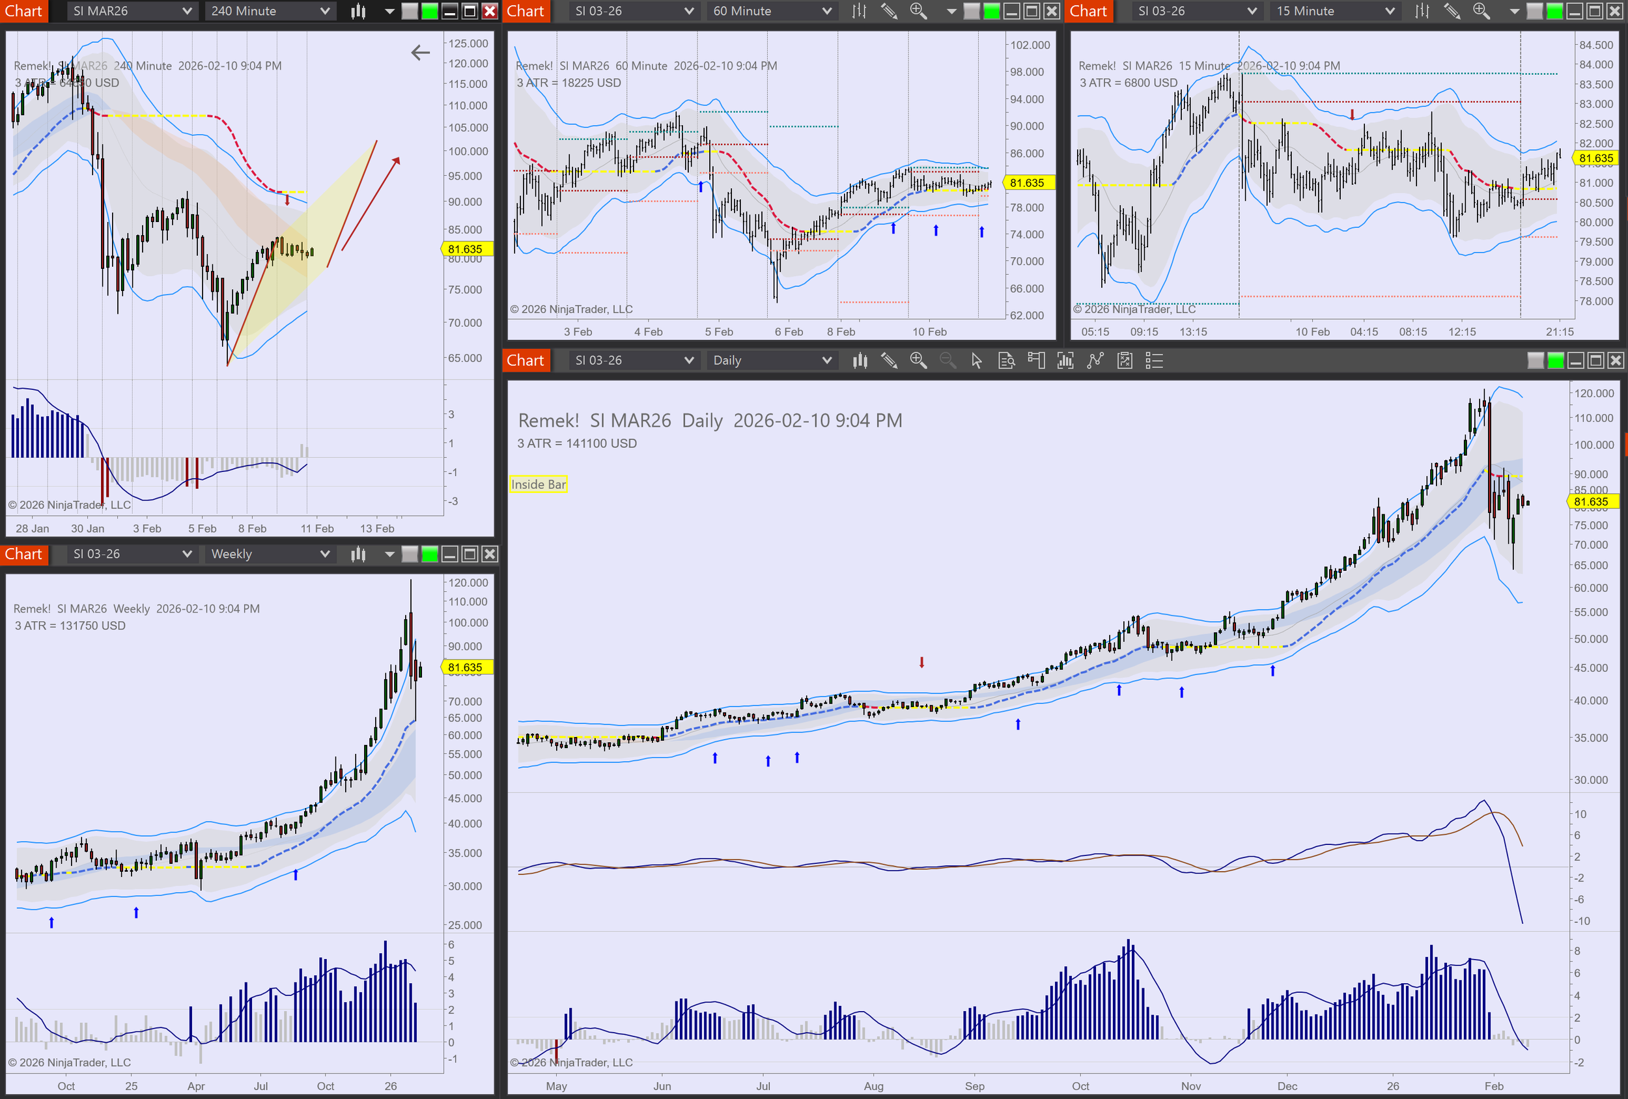Select cursor pointer tool in Daily chart
The height and width of the screenshot is (1099, 1628).
pos(977,361)
